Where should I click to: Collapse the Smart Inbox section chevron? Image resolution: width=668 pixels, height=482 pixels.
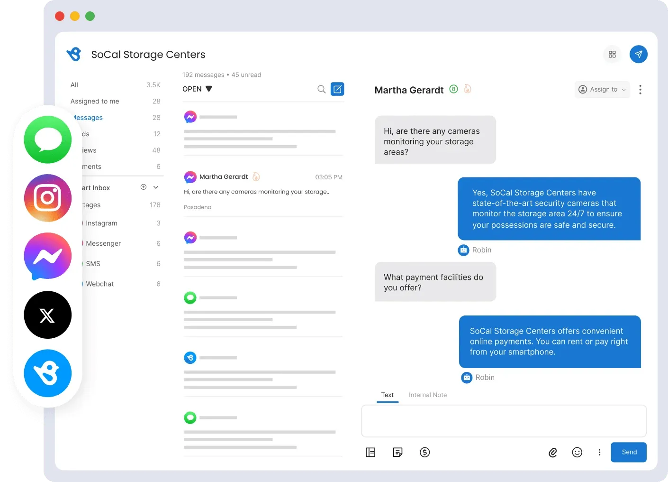[156, 187]
